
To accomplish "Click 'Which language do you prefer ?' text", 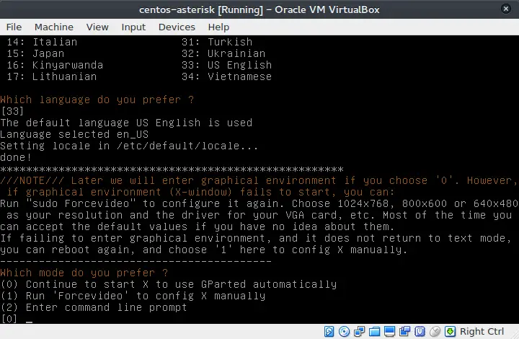I will [97, 100].
